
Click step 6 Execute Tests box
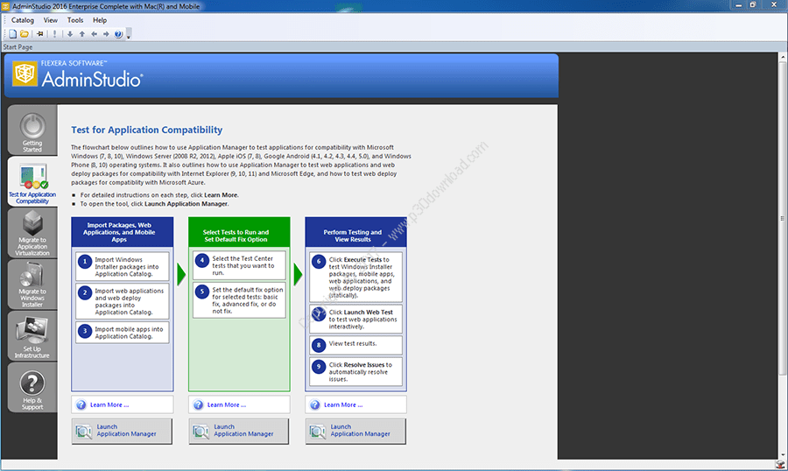(x=355, y=277)
